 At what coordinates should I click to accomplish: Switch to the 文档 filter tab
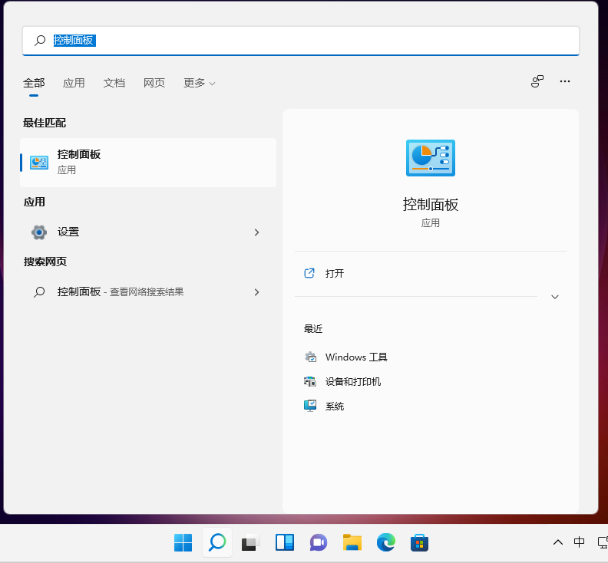tap(114, 83)
